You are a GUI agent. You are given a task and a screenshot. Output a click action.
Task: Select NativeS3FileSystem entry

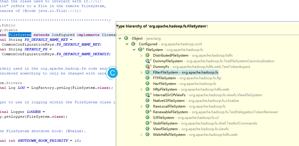(x=169, y=101)
